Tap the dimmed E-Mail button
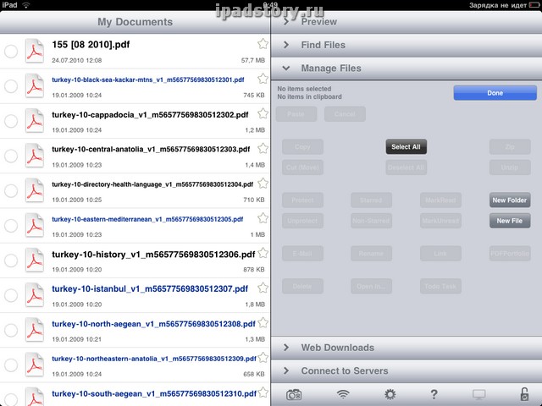This screenshot has width=542, height=406. (x=302, y=254)
